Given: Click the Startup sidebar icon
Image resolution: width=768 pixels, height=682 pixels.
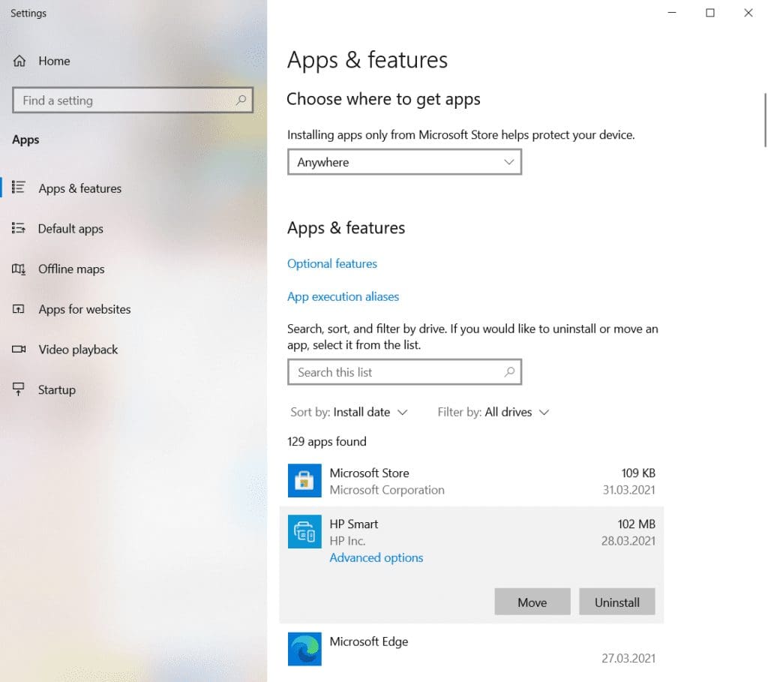Looking at the screenshot, I should [x=19, y=389].
